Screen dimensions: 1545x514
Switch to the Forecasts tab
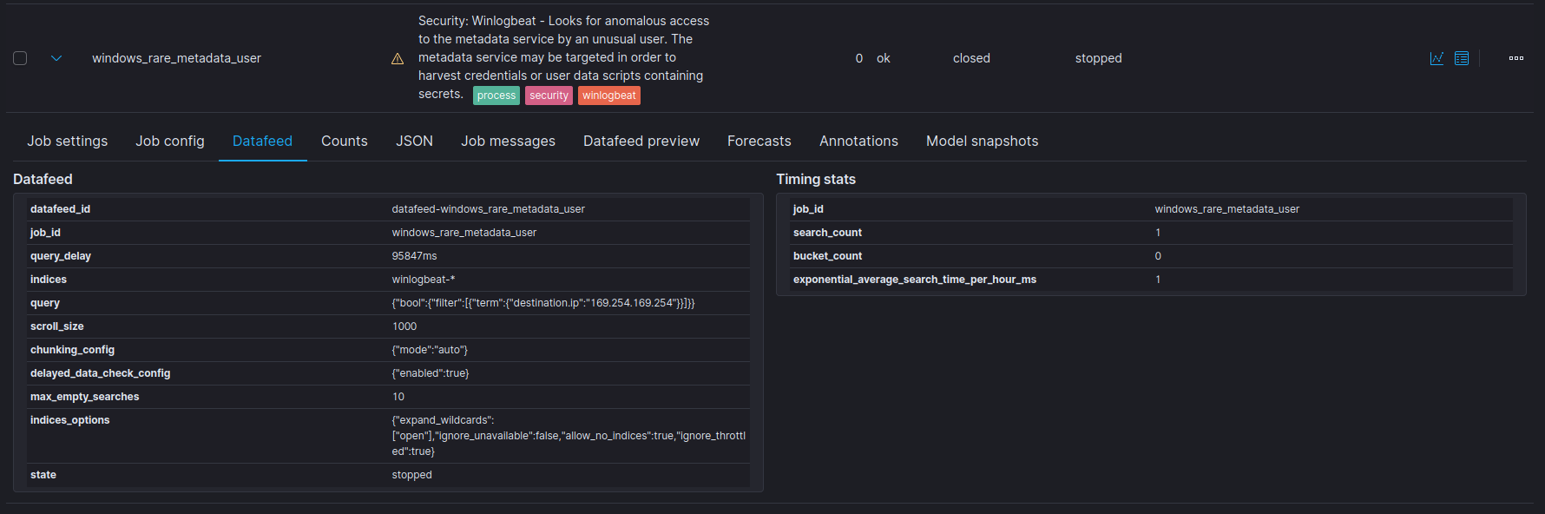(x=759, y=141)
